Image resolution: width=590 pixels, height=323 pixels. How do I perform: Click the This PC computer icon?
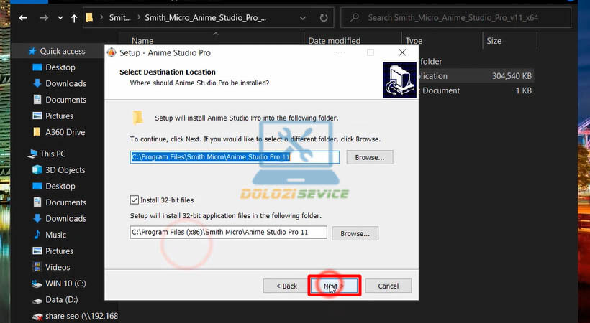click(x=33, y=154)
